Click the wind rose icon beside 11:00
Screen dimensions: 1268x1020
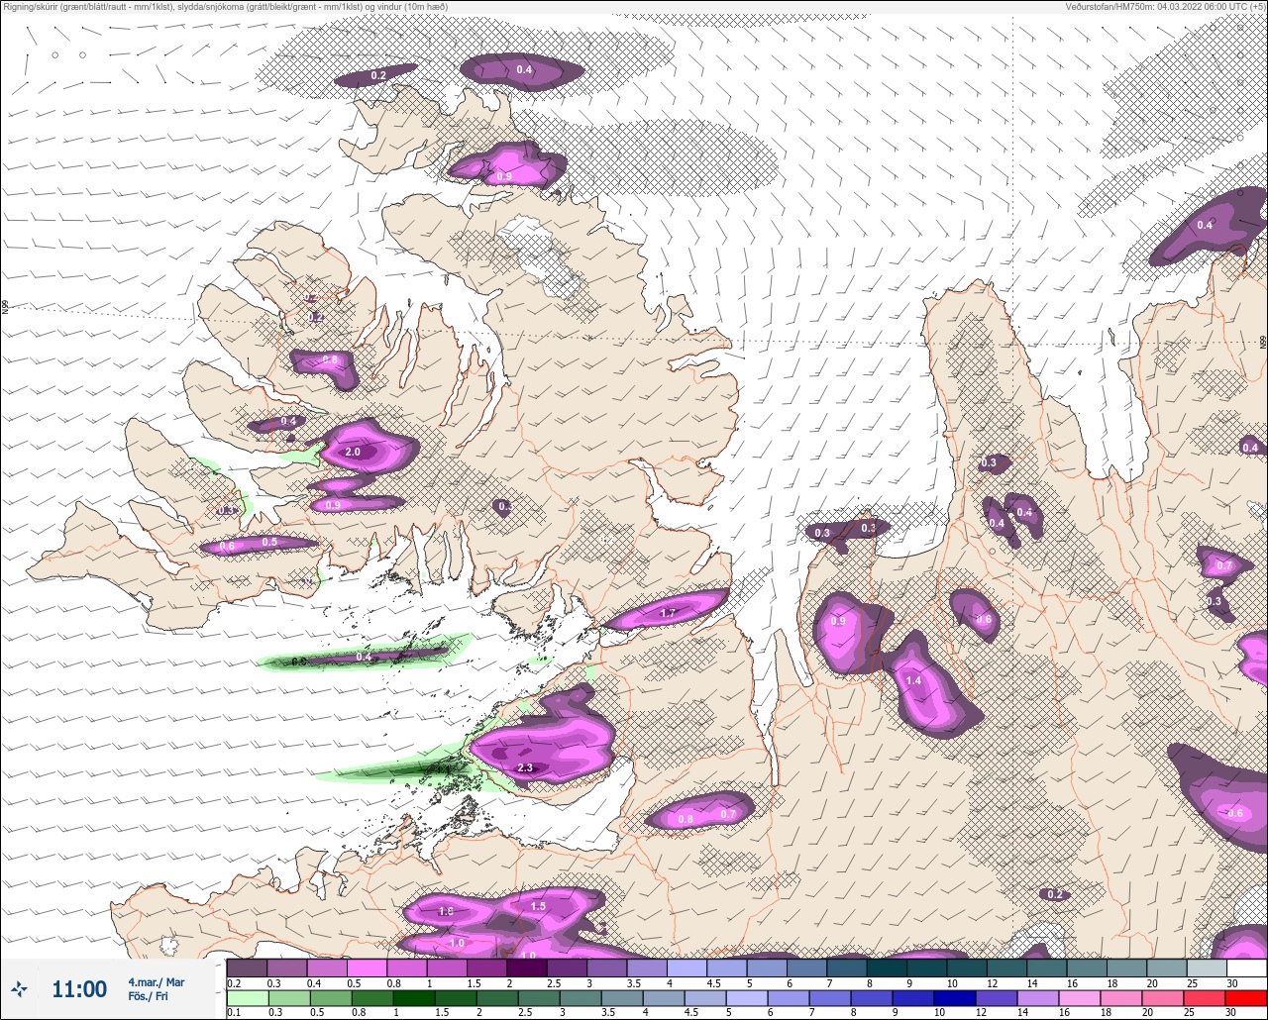[20, 988]
